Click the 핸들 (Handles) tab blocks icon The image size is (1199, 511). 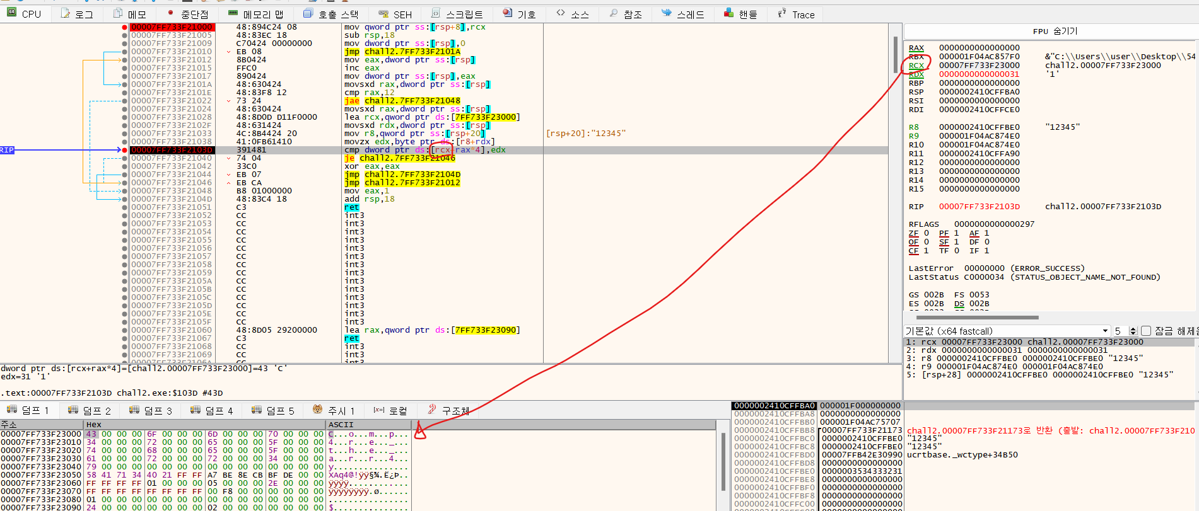pos(728,13)
